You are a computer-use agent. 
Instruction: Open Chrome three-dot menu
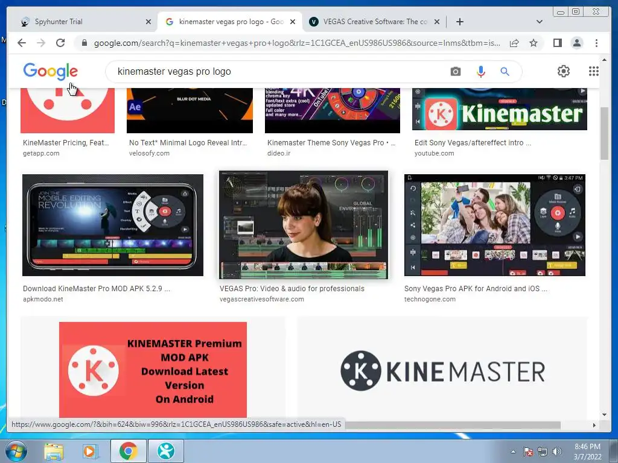point(596,43)
